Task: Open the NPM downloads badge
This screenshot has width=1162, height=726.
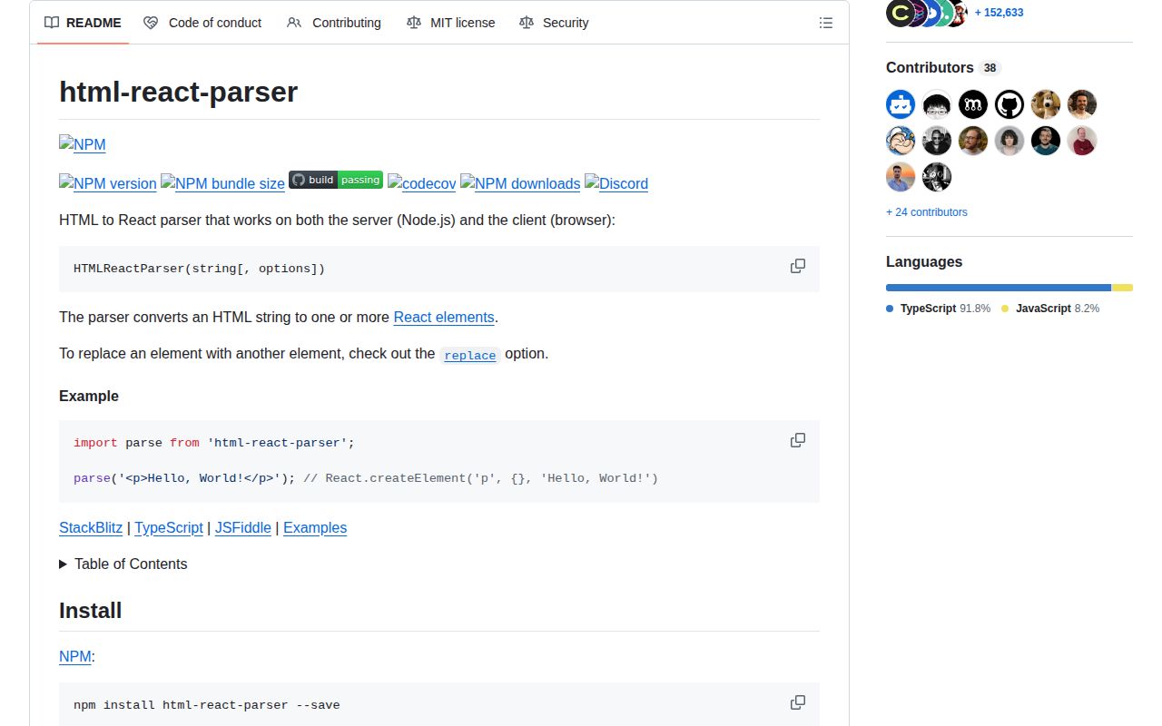Action: pyautogui.click(x=520, y=183)
